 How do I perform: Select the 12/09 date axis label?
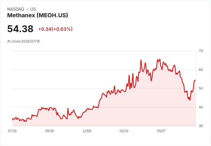tap(87, 131)
